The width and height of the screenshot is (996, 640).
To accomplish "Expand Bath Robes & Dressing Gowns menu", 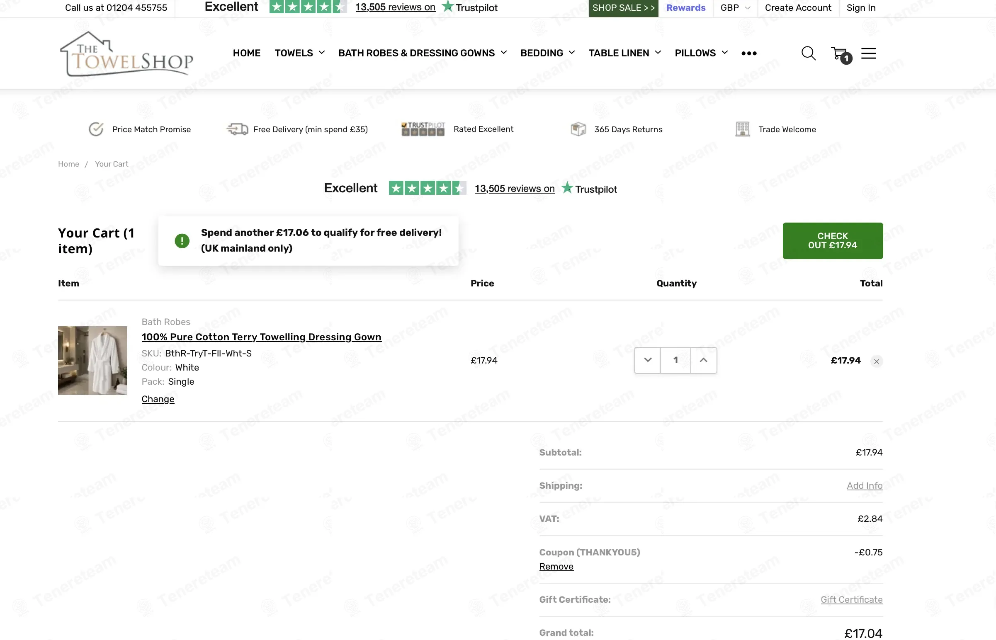I will (x=423, y=53).
